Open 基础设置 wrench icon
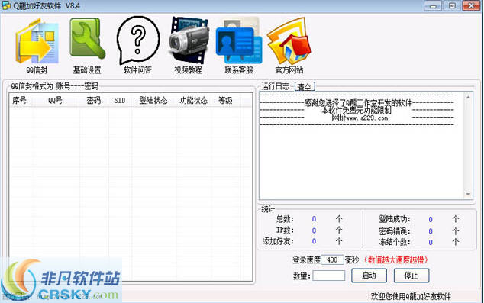Screen dimensions: 484x303 point(88,39)
